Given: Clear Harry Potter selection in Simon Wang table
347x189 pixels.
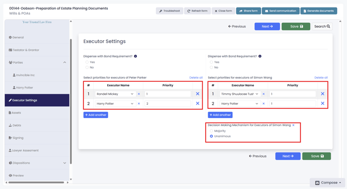Looking at the screenshot, I should 264,104.
